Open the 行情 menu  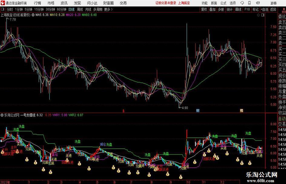pyautogui.click(x=38, y=3)
